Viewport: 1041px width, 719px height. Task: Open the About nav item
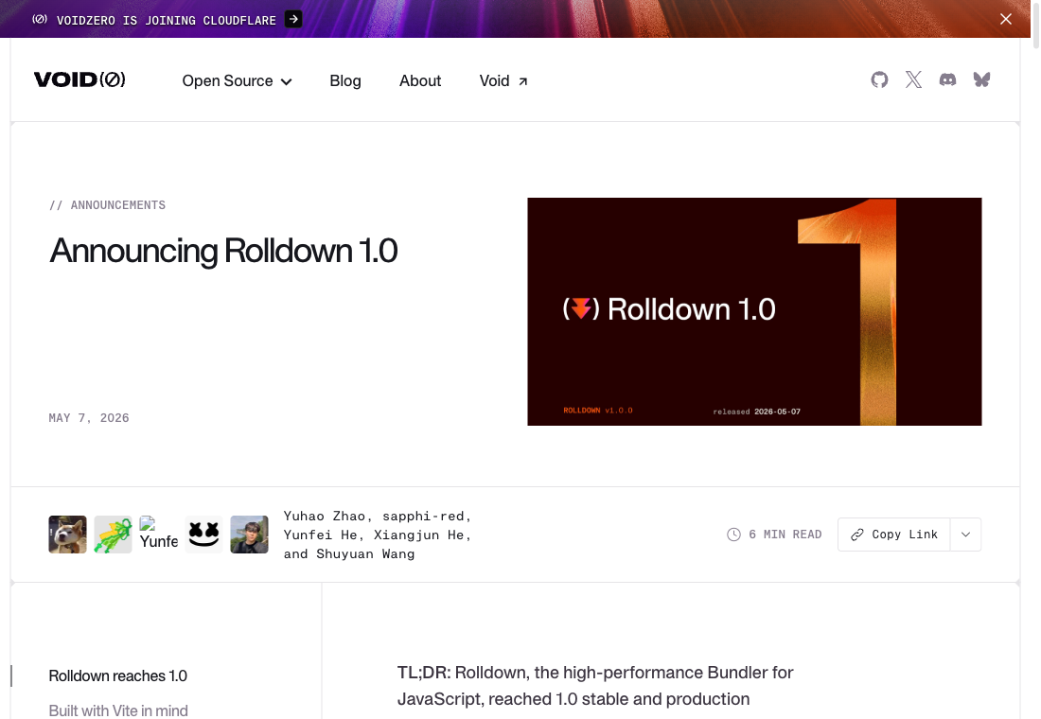420,81
